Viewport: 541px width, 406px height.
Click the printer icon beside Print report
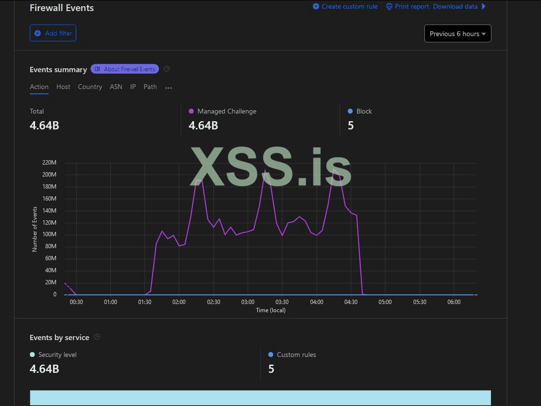389,7
